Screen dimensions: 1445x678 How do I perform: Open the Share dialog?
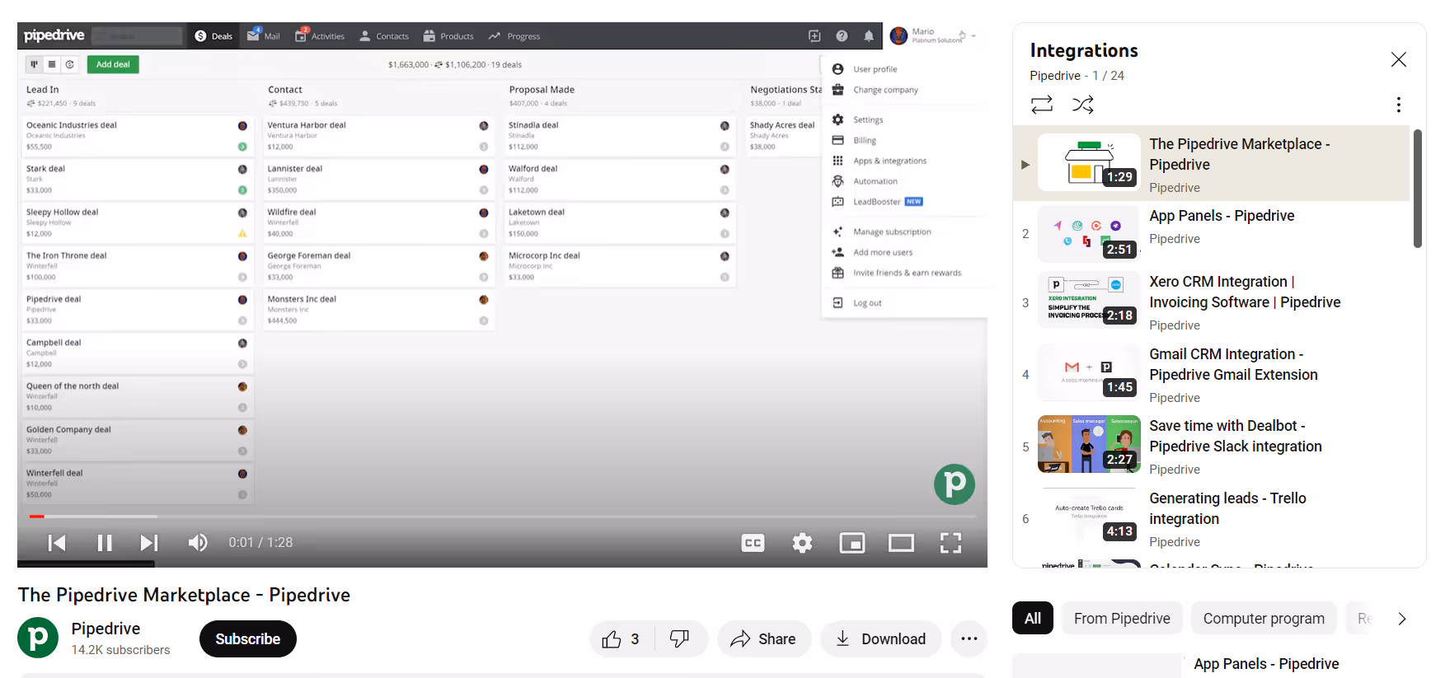click(763, 639)
